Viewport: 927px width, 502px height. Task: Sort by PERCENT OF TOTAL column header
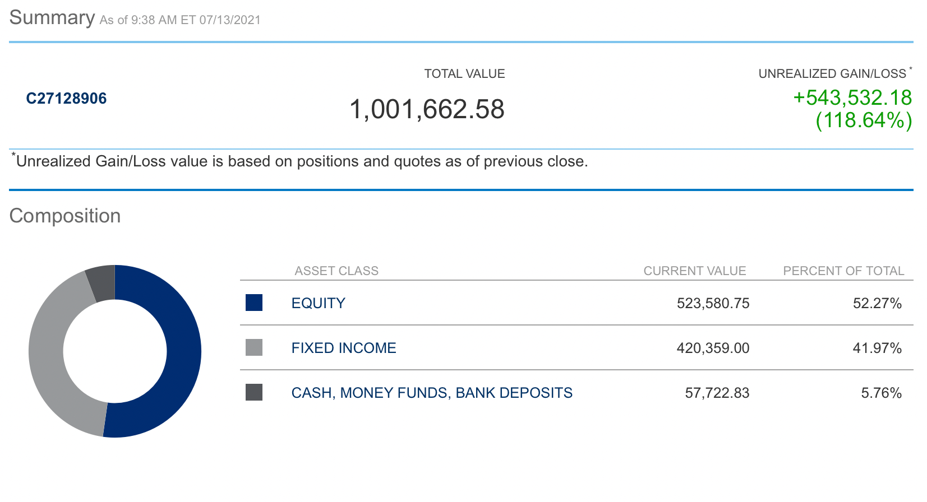[843, 271]
